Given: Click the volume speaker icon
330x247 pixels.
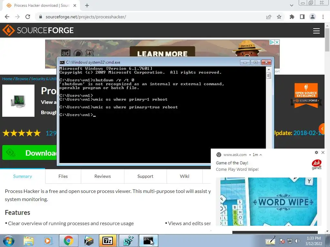Looking at the screenshot, I should [x=297, y=241].
